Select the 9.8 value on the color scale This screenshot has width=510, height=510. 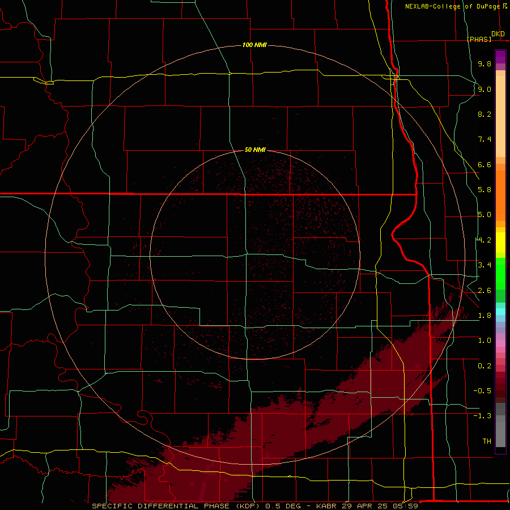[x=484, y=63]
